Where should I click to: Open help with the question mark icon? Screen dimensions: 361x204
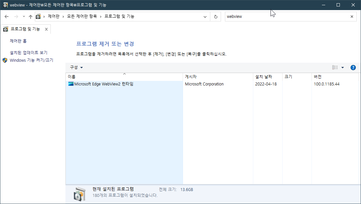click(353, 68)
